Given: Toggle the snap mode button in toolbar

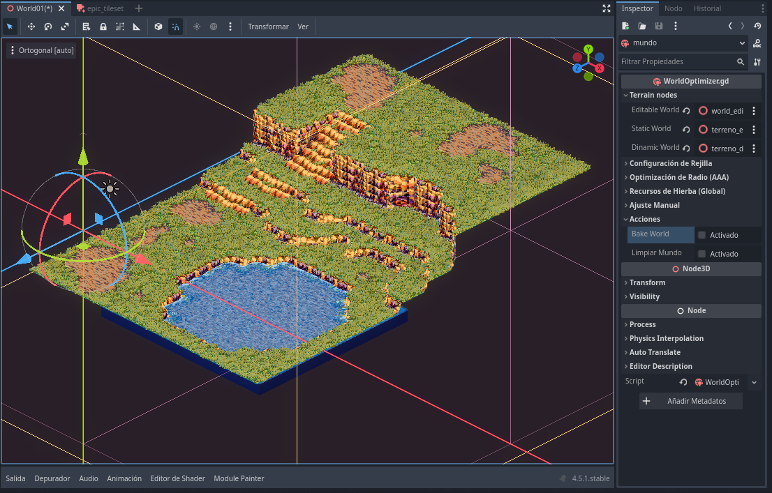Looking at the screenshot, I should point(175,26).
